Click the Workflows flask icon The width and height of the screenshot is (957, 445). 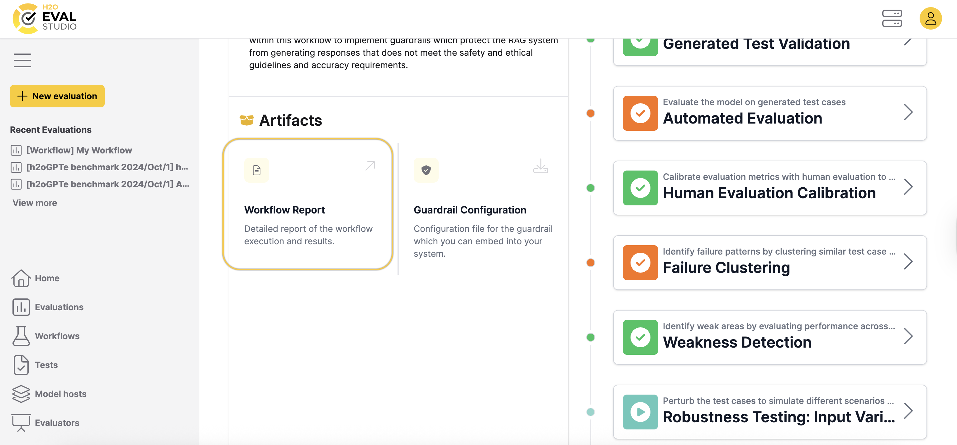[x=21, y=336]
